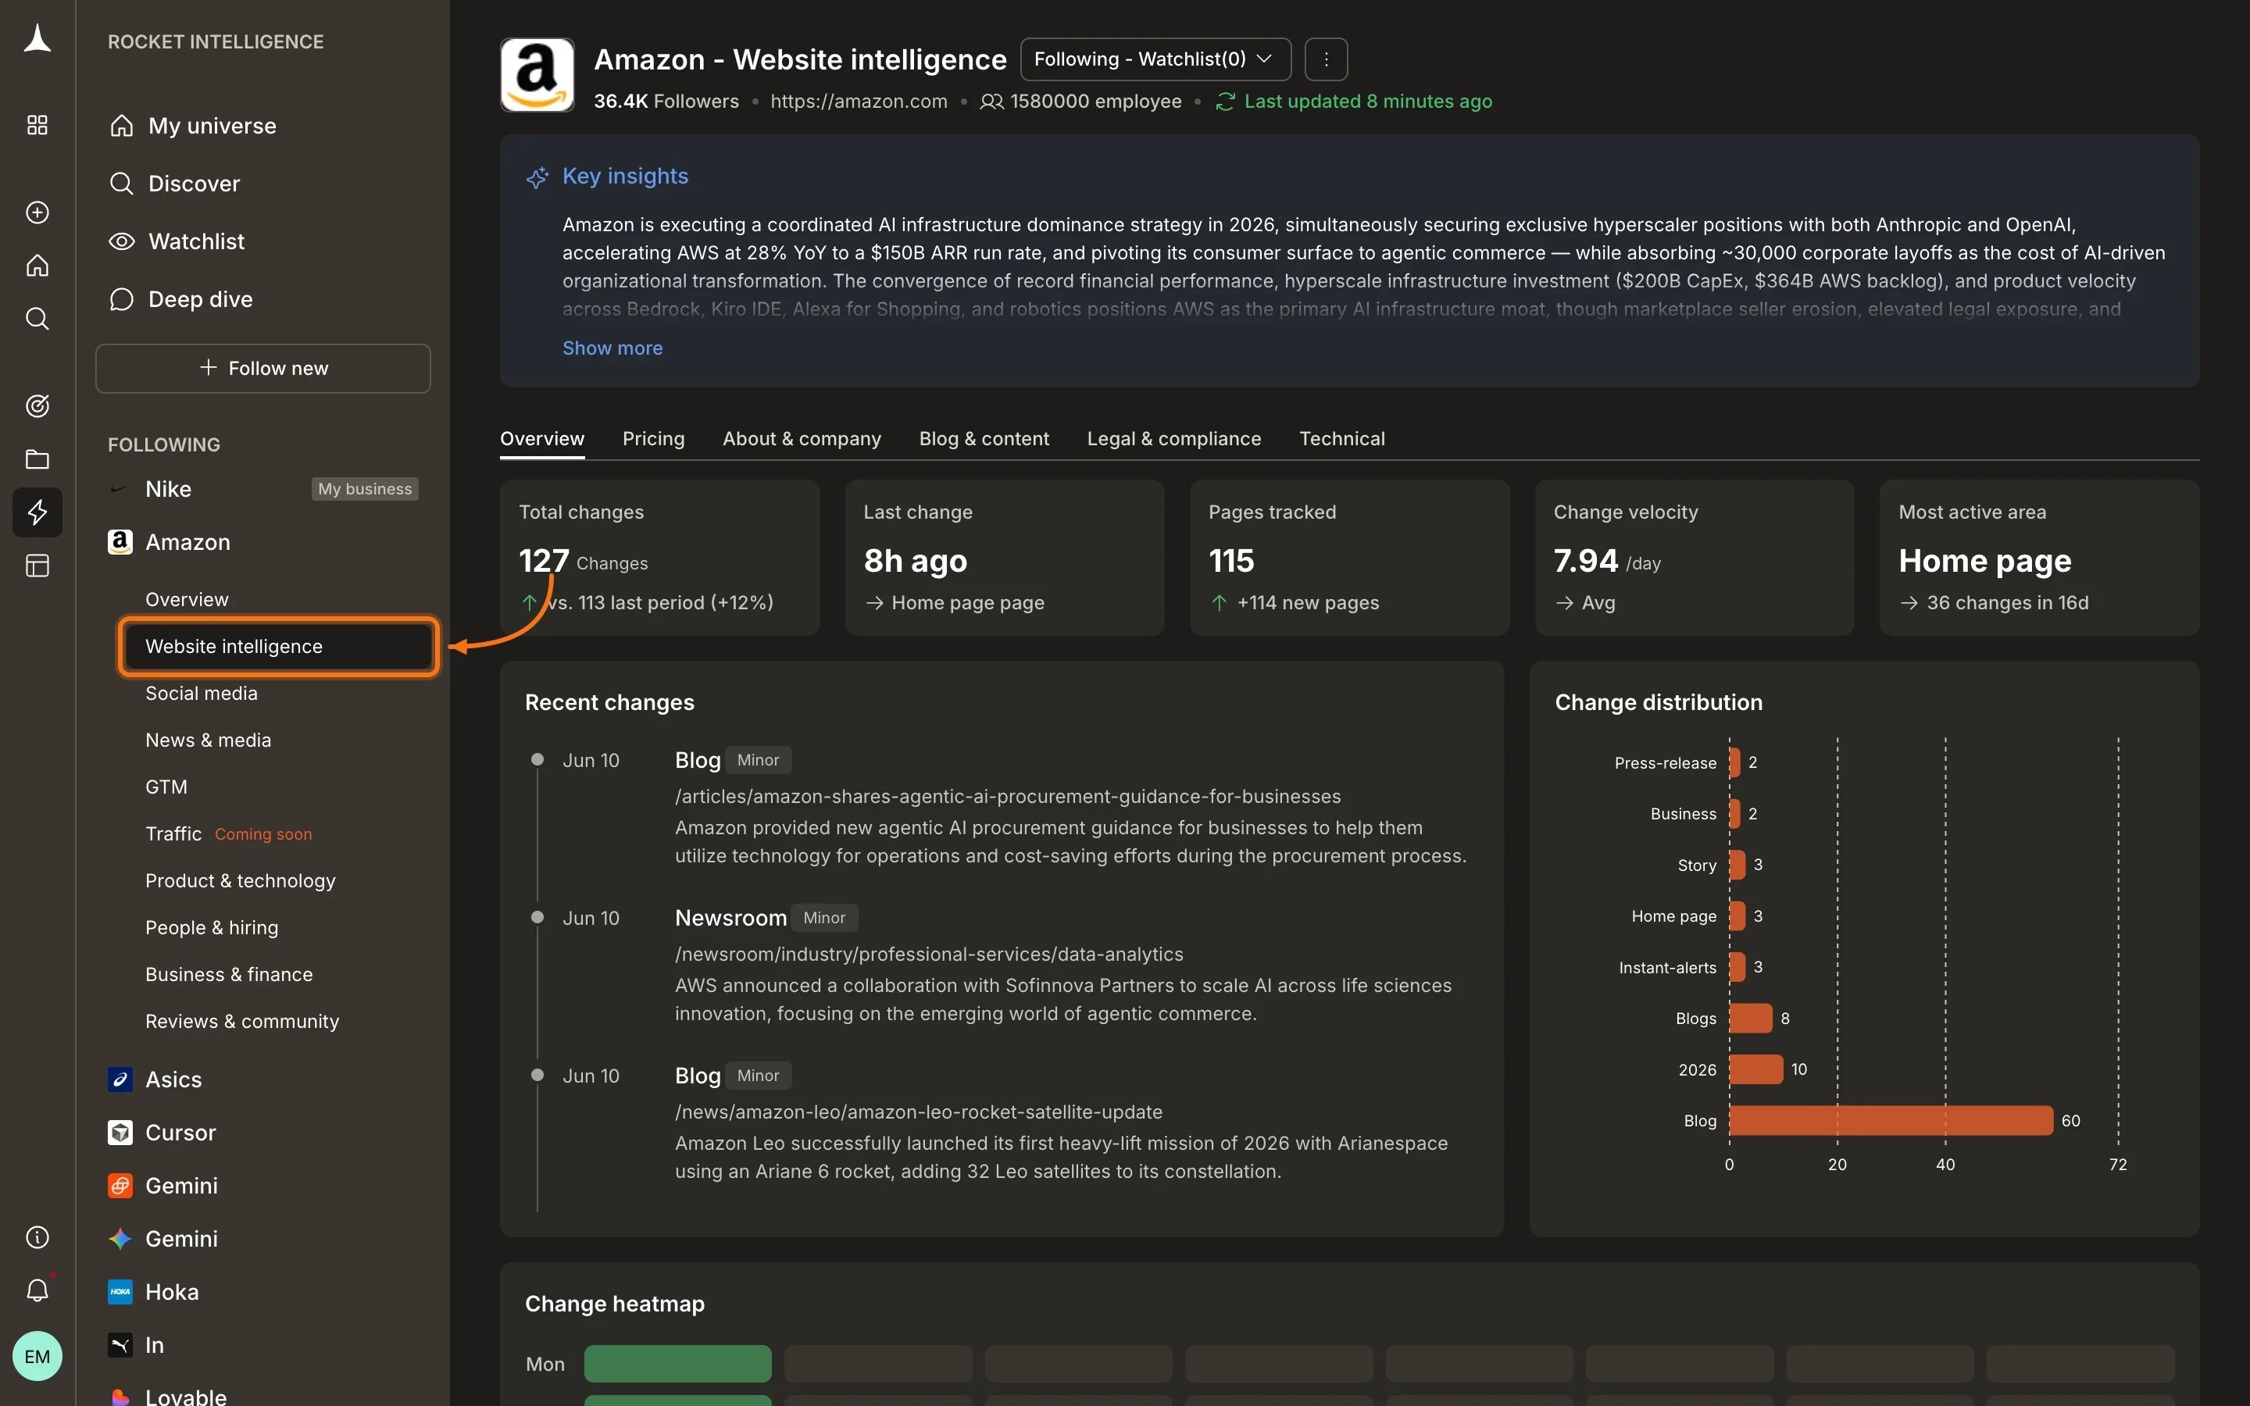Open Amazon's Overview sub-item

187,600
